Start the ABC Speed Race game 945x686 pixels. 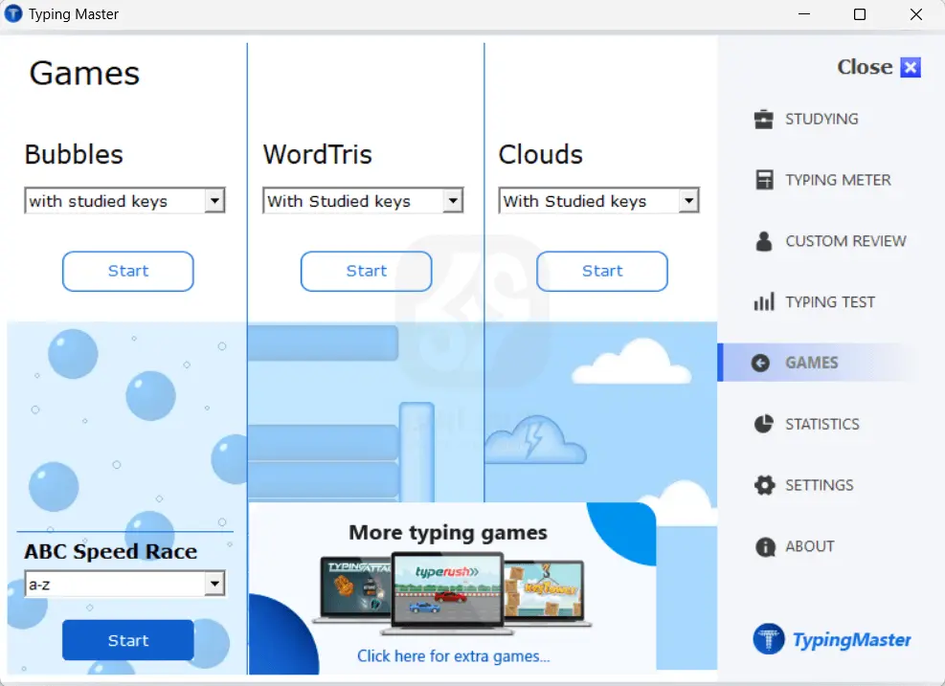[127, 640]
